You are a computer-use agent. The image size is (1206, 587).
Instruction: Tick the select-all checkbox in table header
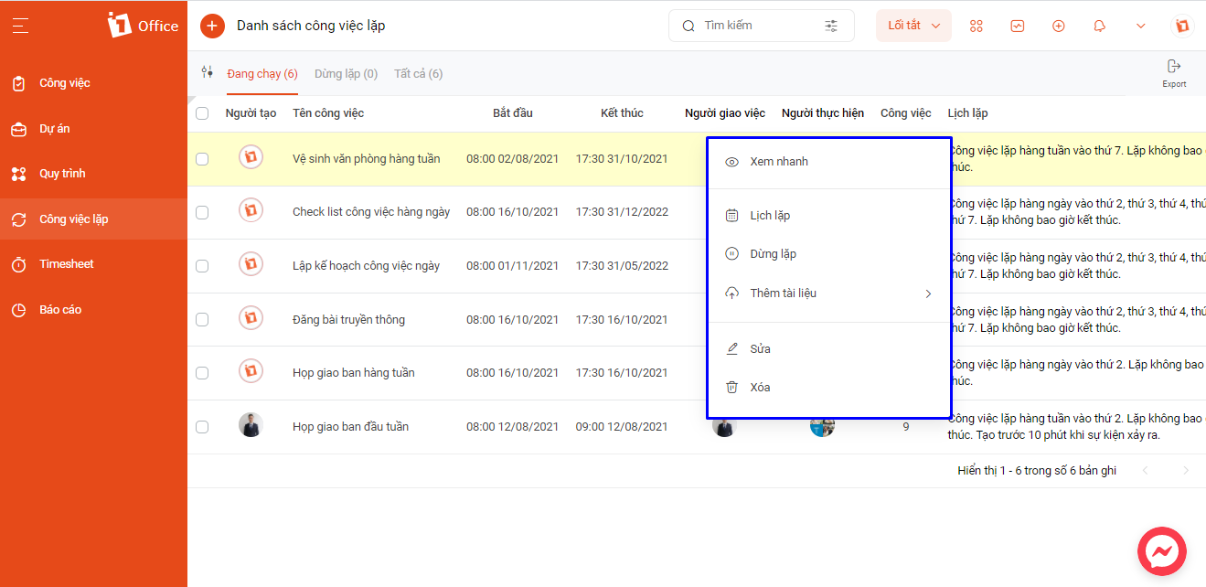click(202, 113)
